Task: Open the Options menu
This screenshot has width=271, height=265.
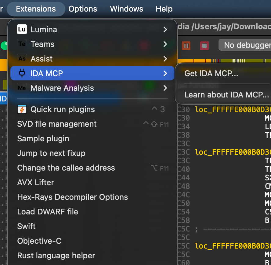Action: pyautogui.click(x=83, y=9)
